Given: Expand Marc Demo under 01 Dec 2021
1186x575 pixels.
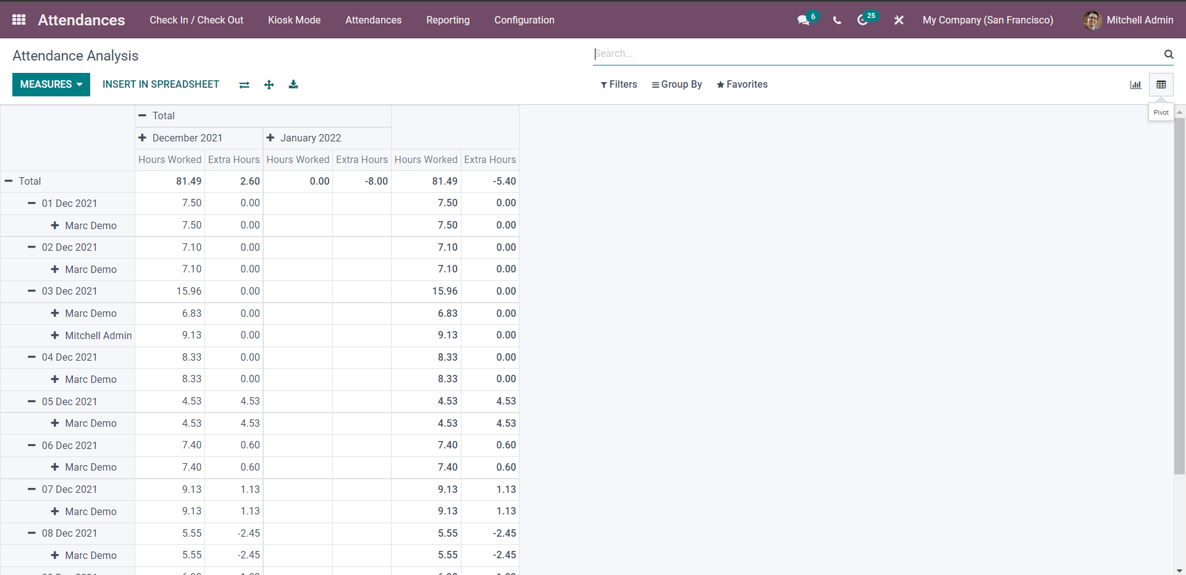Looking at the screenshot, I should click(67, 226).
